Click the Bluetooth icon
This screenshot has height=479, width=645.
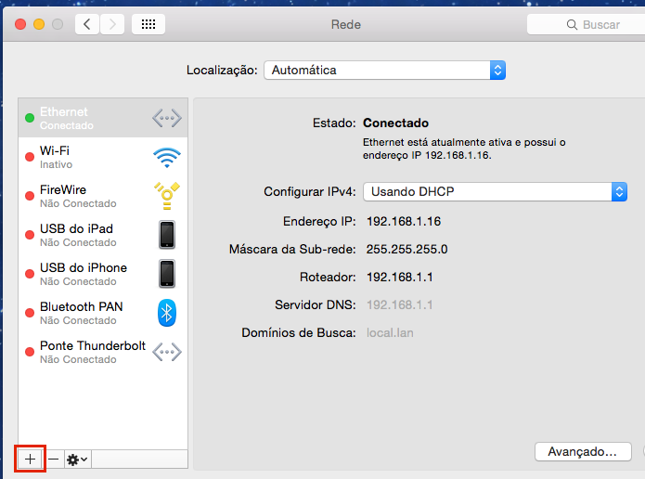pyautogui.click(x=167, y=313)
